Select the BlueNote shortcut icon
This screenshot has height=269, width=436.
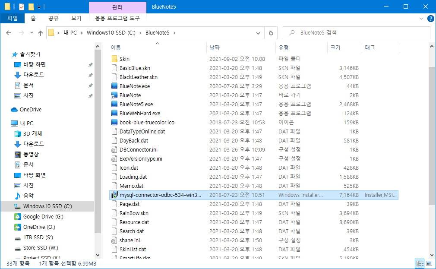(x=114, y=95)
